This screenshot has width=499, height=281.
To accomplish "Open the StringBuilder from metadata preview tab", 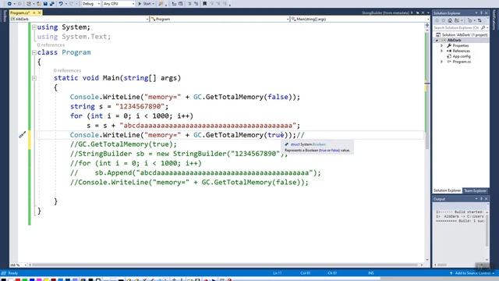I will pos(385,12).
